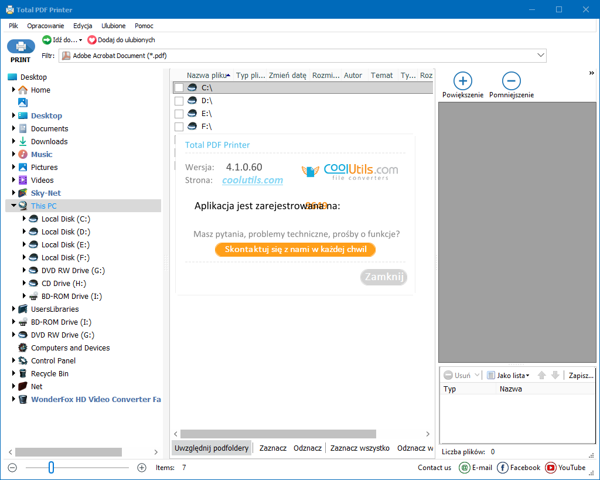The height and width of the screenshot is (480, 600).
Task: Open the Idź do dropdown arrow
Action: [x=80, y=40]
